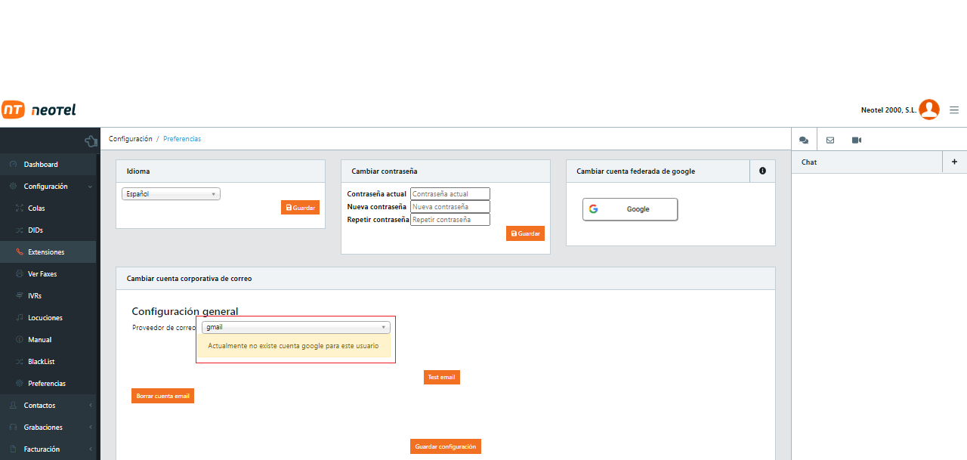Click the envelope mail icon
This screenshot has width=967, height=460.
(830, 139)
